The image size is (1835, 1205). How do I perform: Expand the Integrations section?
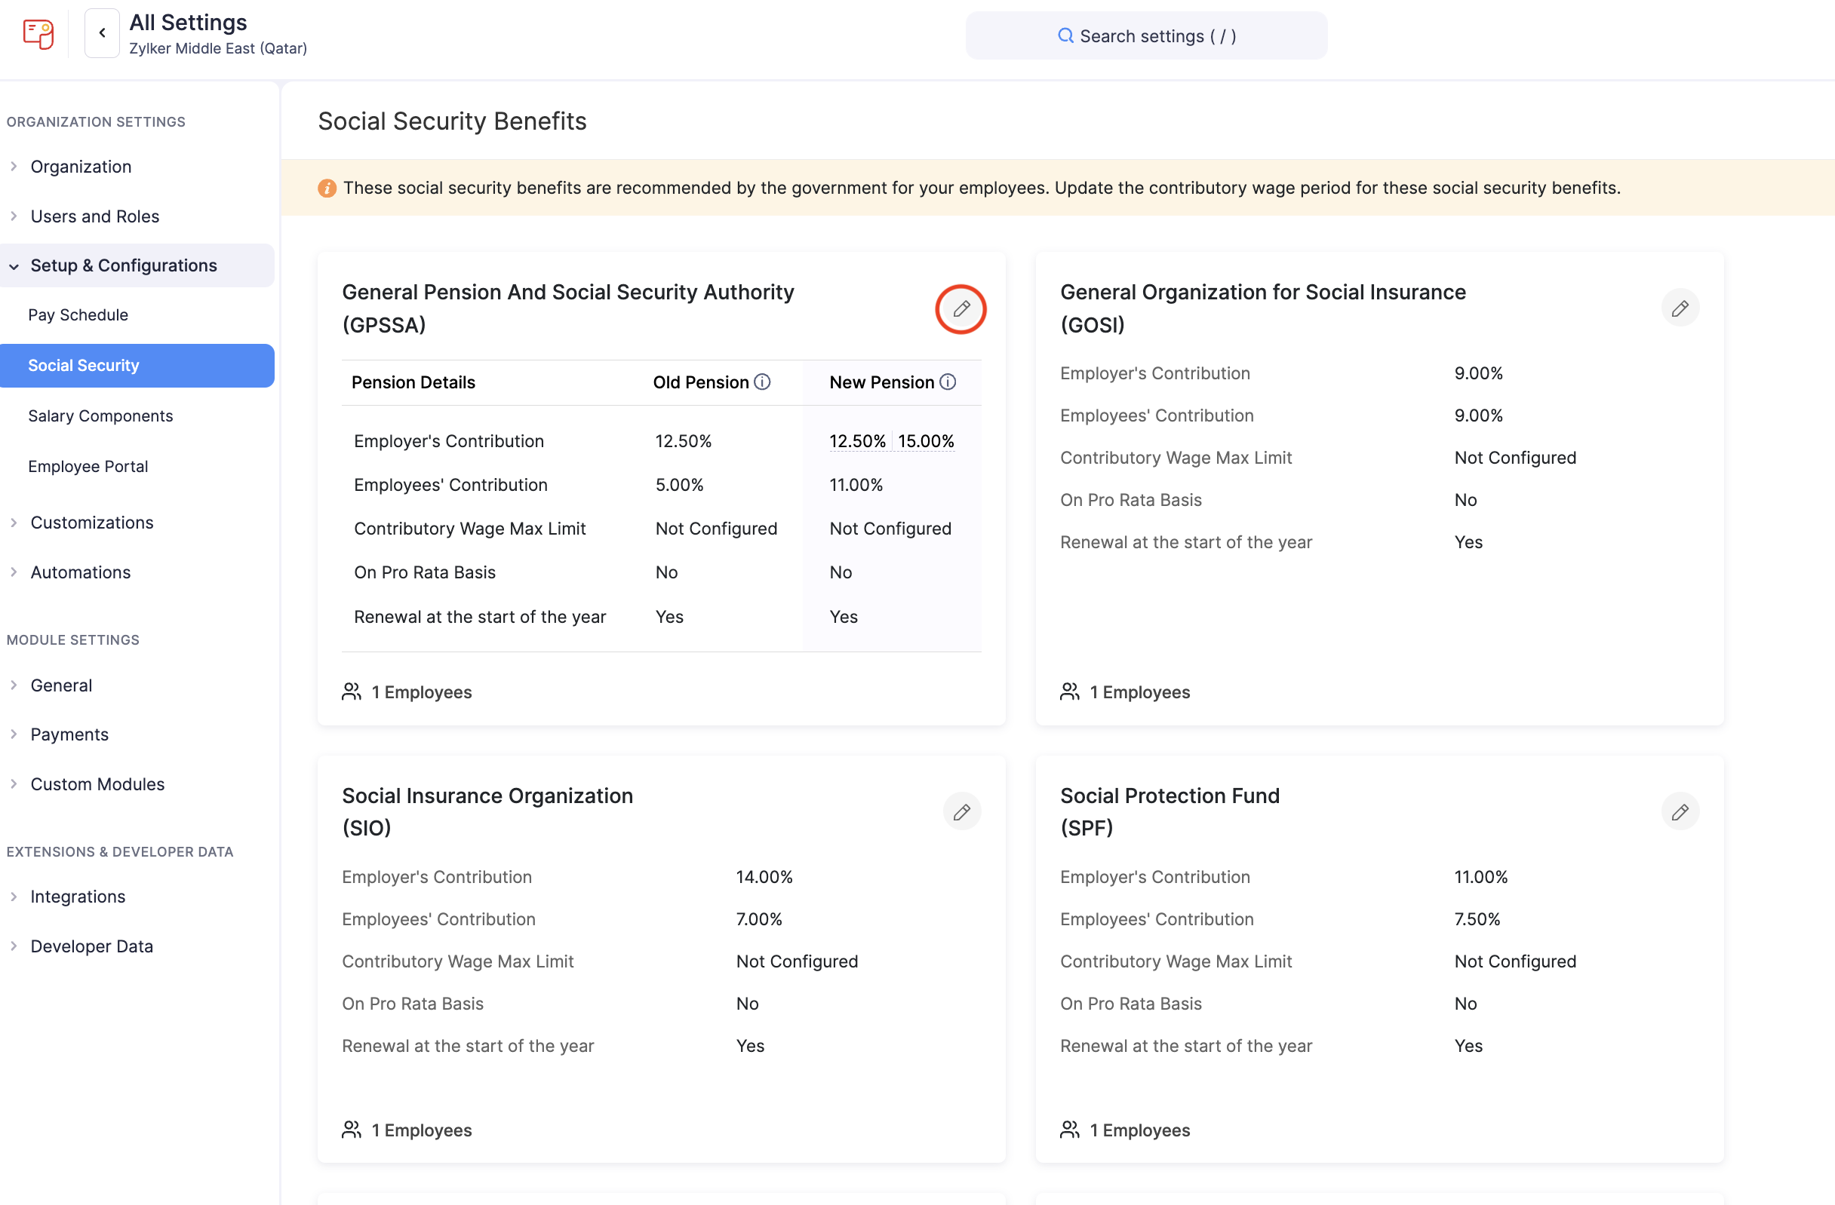[x=77, y=897]
